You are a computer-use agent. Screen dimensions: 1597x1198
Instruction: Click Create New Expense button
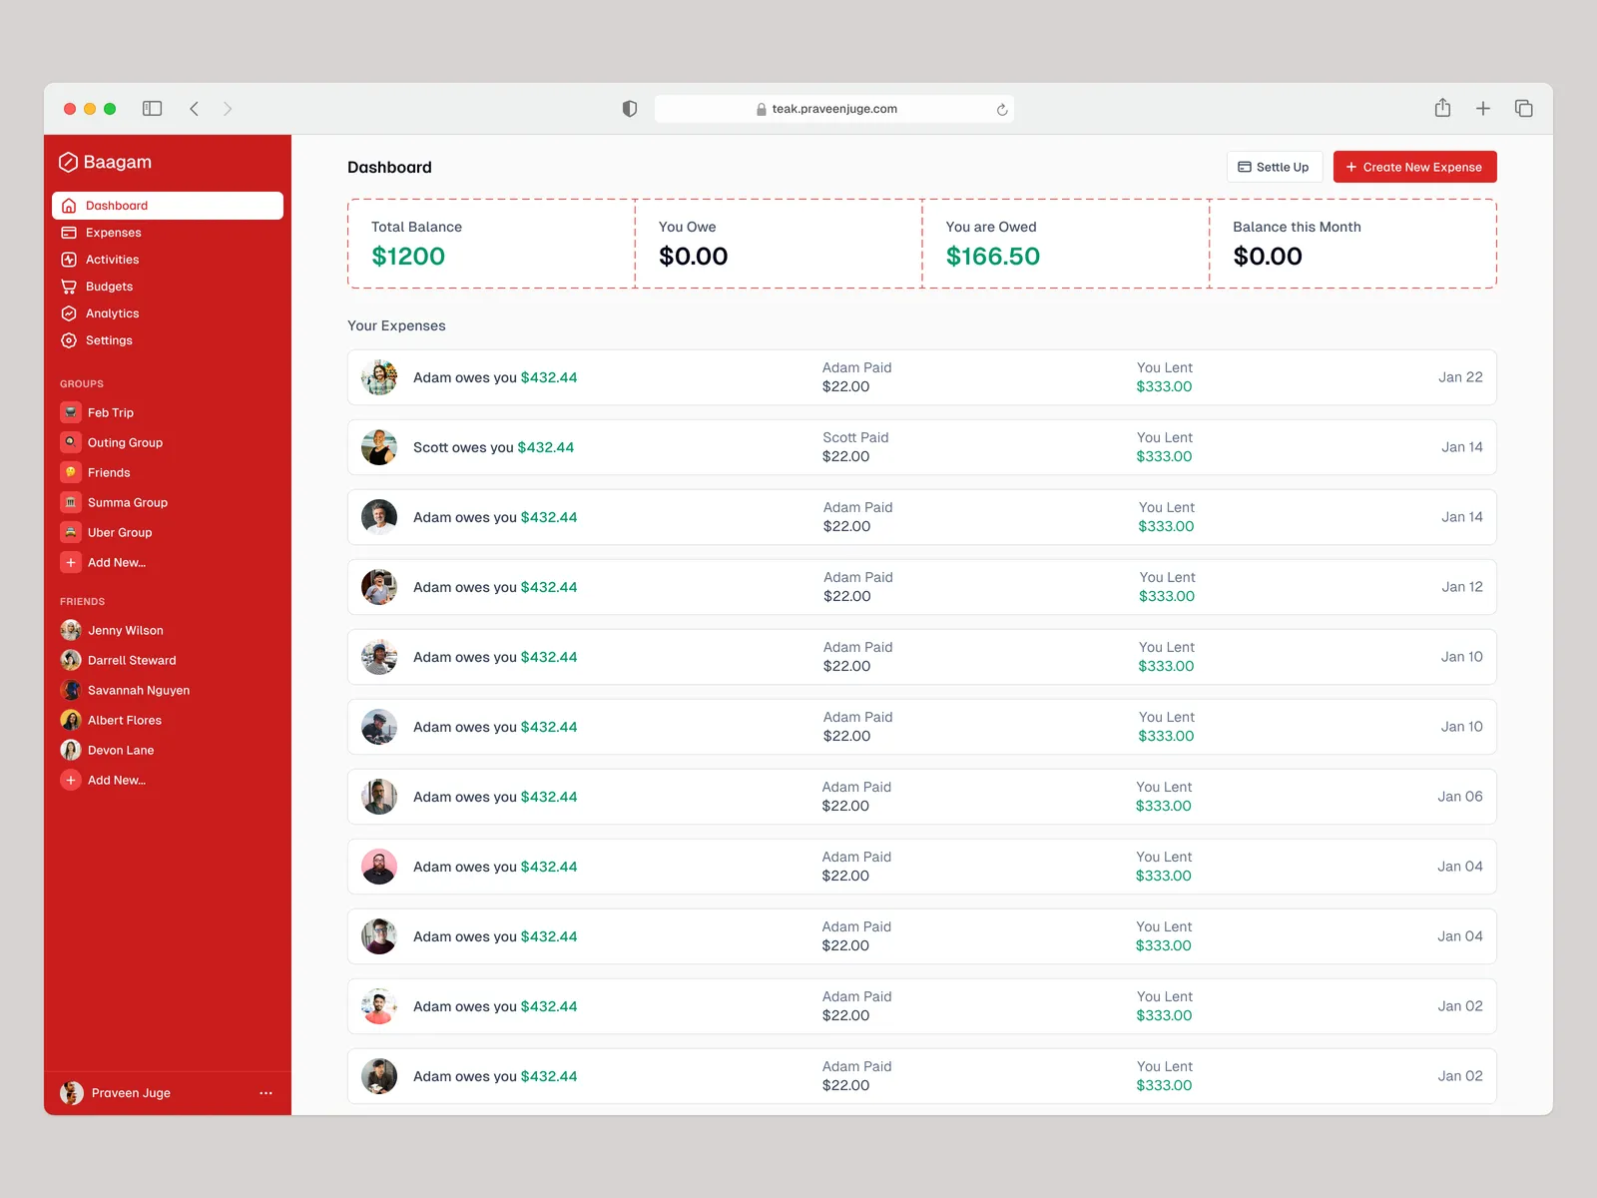1414,167
